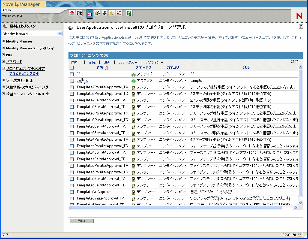Expand the パスワード tree node
Image resolution: width=308 pixels, height=239 pixels.
point(3,61)
